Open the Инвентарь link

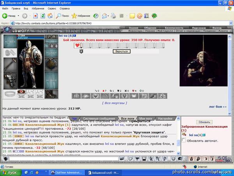[x=135, y=31]
